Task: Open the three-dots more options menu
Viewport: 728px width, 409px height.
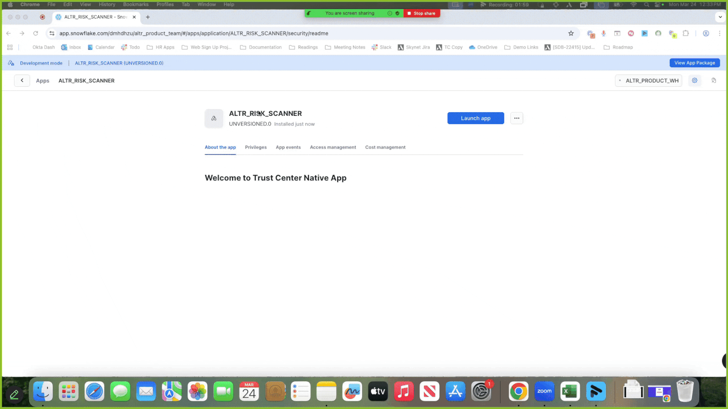Action: coord(516,118)
